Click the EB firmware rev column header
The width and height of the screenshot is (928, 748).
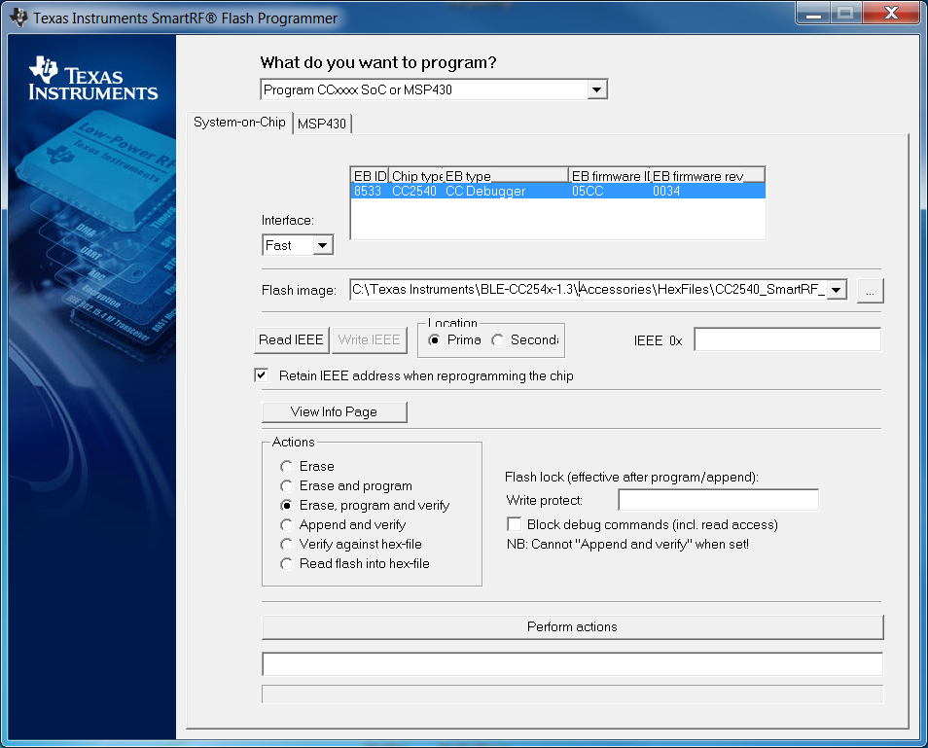click(x=707, y=176)
